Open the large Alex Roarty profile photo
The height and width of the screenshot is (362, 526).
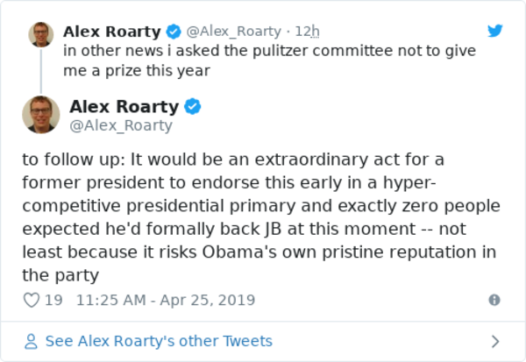pos(40,115)
